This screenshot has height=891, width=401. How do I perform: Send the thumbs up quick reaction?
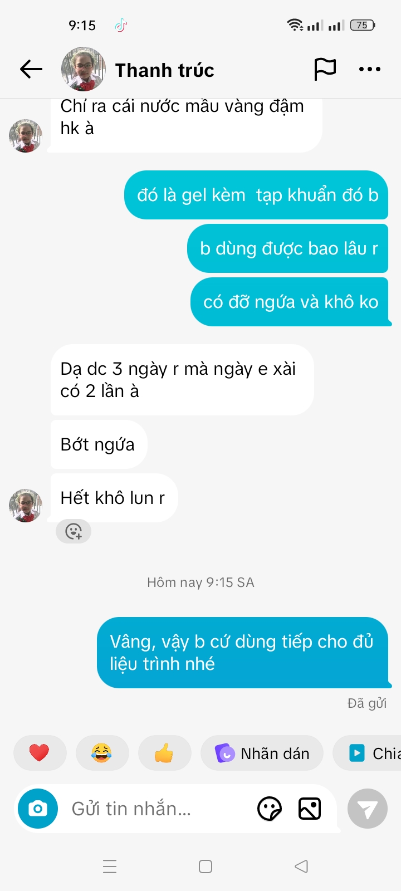pos(164,753)
